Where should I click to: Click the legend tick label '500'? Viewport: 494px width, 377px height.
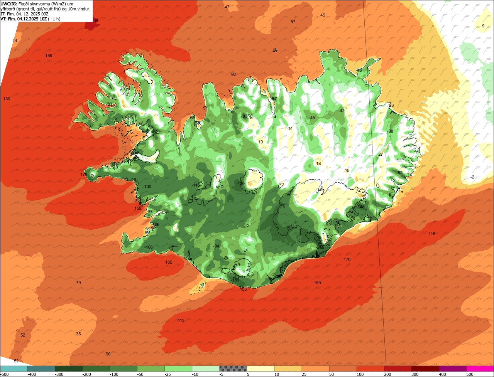(470, 374)
